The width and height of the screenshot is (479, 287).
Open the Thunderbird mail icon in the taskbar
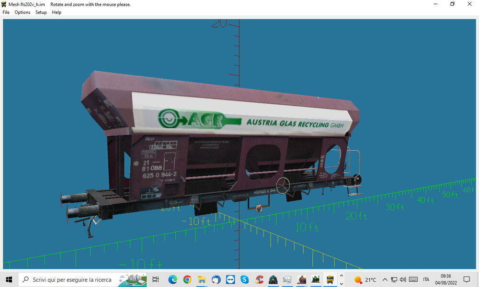click(216, 279)
